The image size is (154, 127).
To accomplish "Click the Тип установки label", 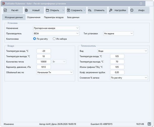I will (x=91, y=34).
